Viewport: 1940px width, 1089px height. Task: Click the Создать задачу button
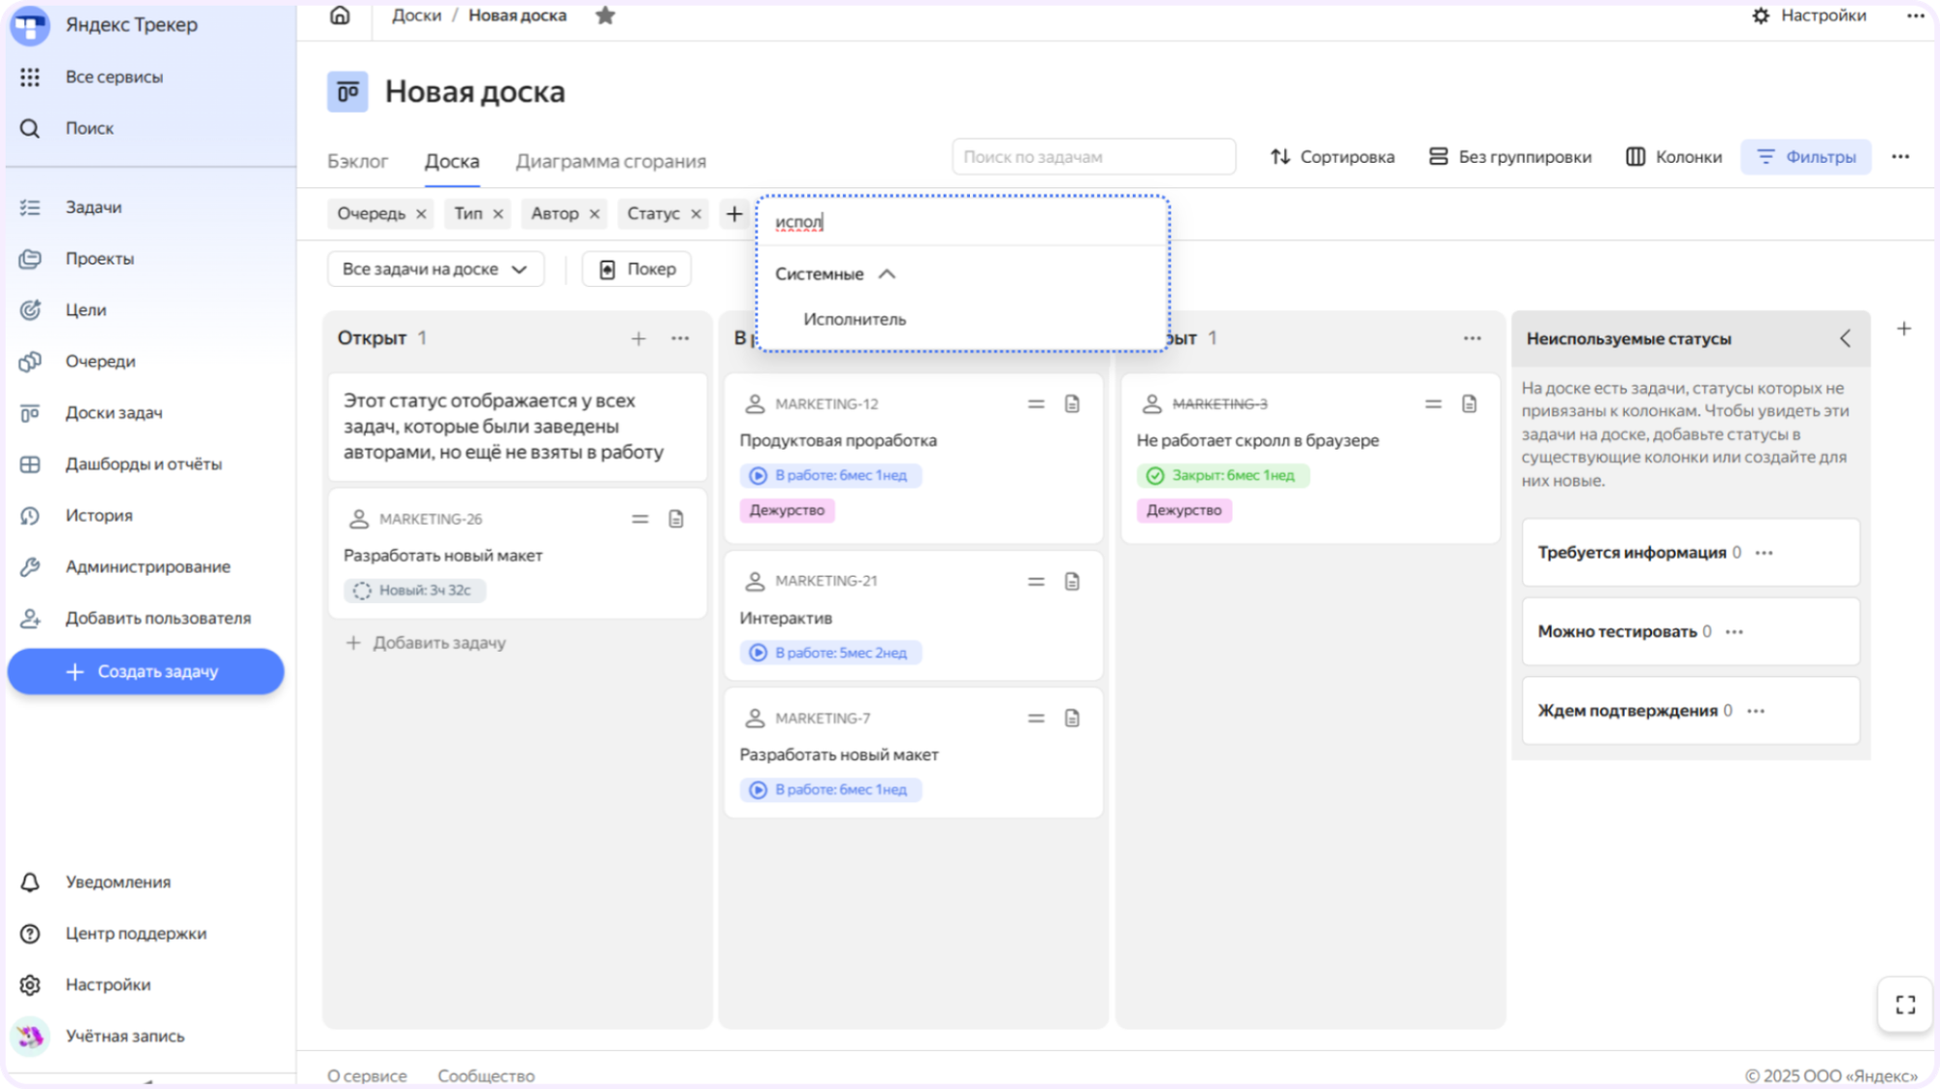[x=145, y=672]
